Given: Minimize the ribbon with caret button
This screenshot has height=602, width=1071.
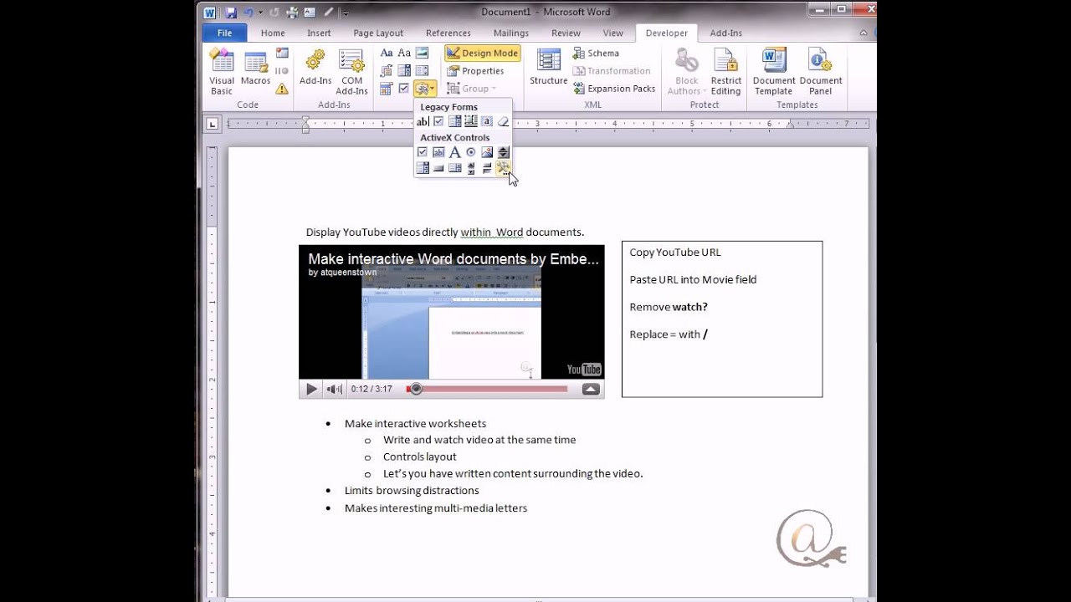Looking at the screenshot, I should 864,33.
